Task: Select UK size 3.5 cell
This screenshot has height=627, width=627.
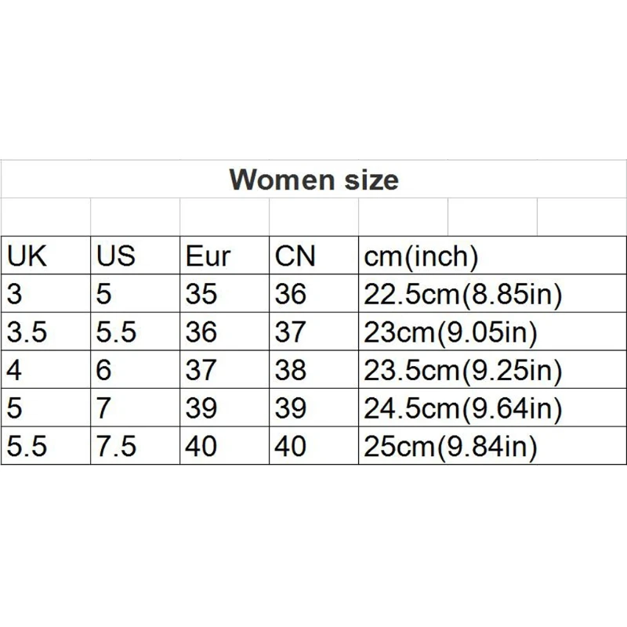Action: tap(45, 331)
